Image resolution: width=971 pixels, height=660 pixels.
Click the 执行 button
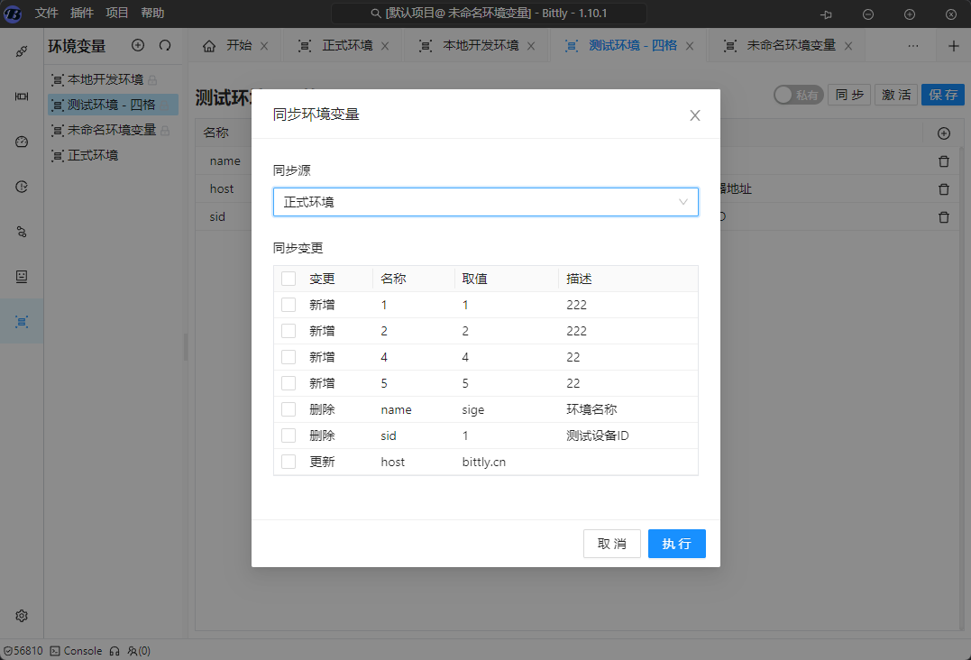(676, 544)
